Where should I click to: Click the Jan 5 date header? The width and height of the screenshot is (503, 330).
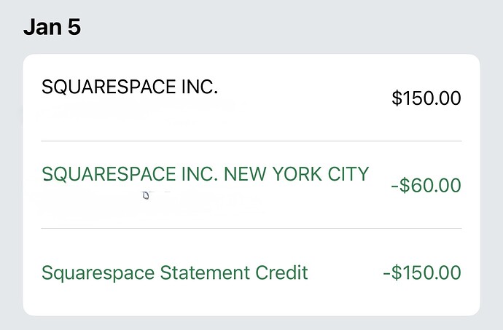coord(52,28)
